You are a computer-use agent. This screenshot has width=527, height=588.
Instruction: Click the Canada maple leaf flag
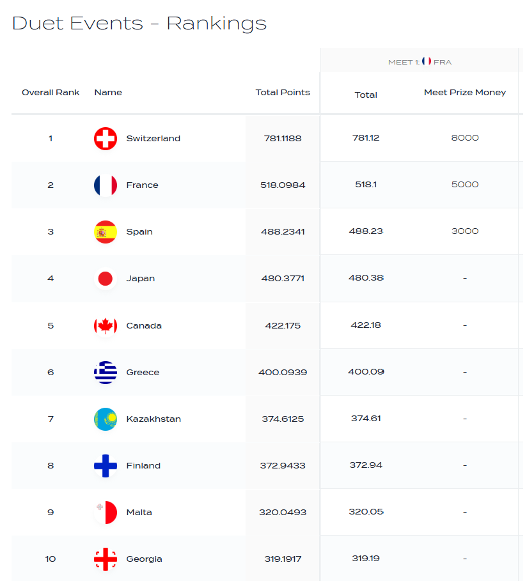pos(106,325)
